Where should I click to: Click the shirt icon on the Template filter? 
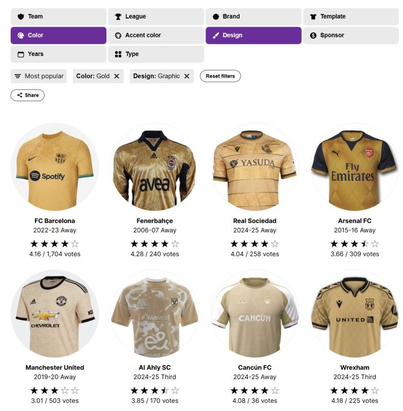[x=313, y=16]
